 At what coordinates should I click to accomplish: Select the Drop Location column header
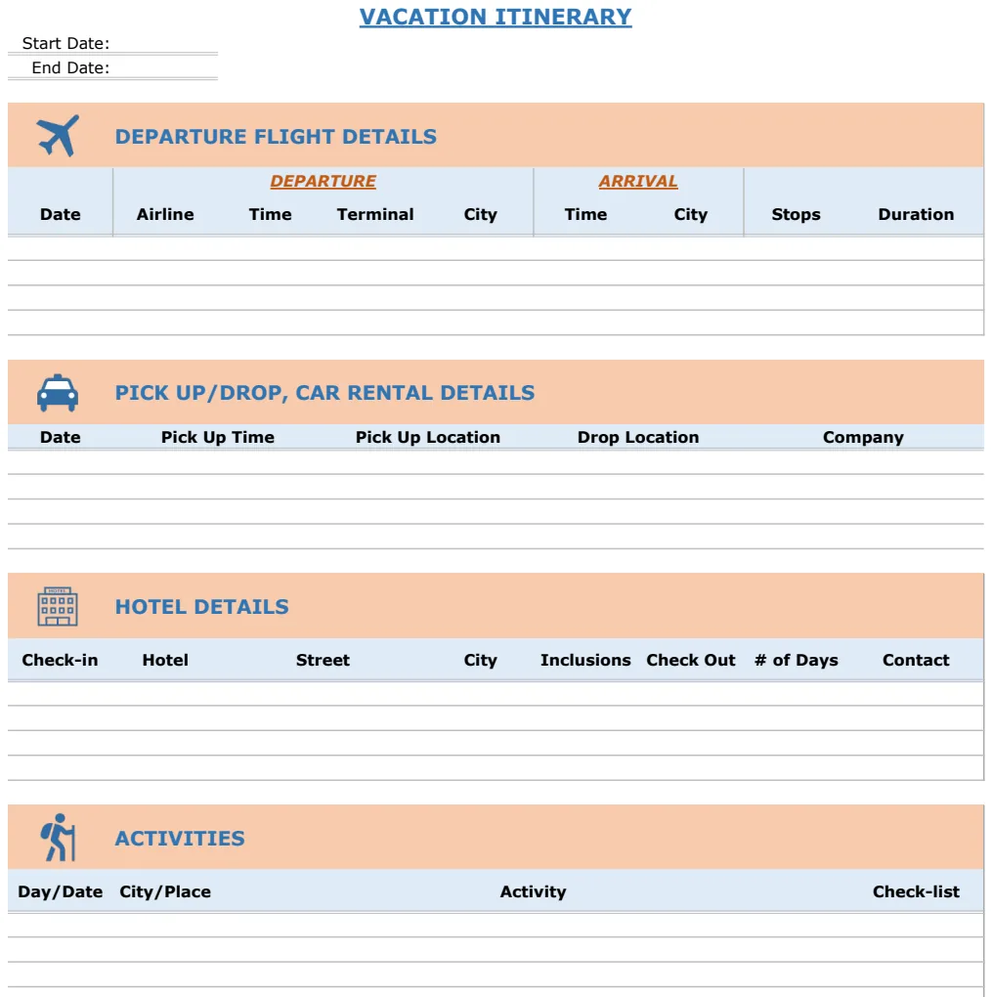point(638,438)
